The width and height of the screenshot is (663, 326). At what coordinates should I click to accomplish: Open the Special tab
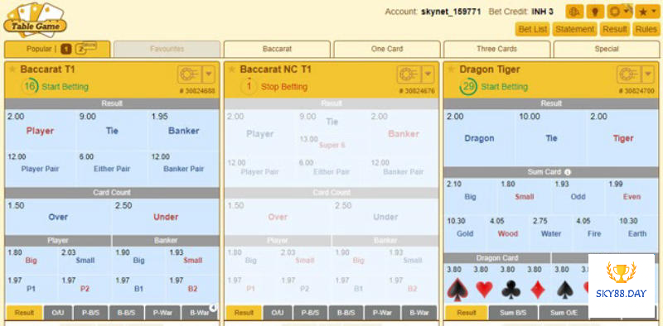[x=607, y=49]
